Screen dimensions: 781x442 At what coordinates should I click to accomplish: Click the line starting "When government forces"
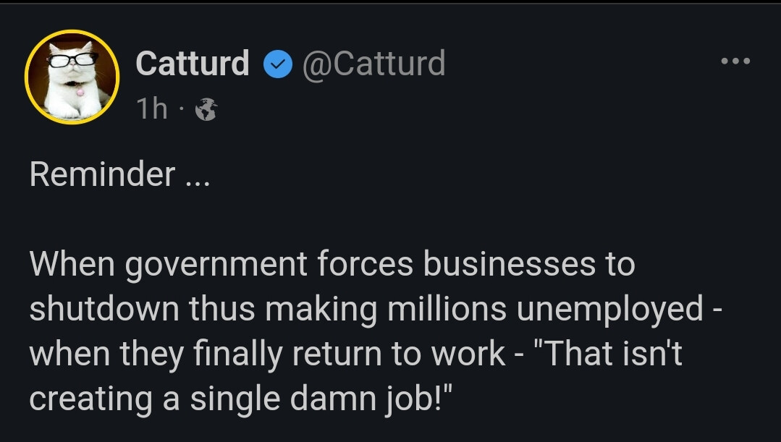(332, 264)
